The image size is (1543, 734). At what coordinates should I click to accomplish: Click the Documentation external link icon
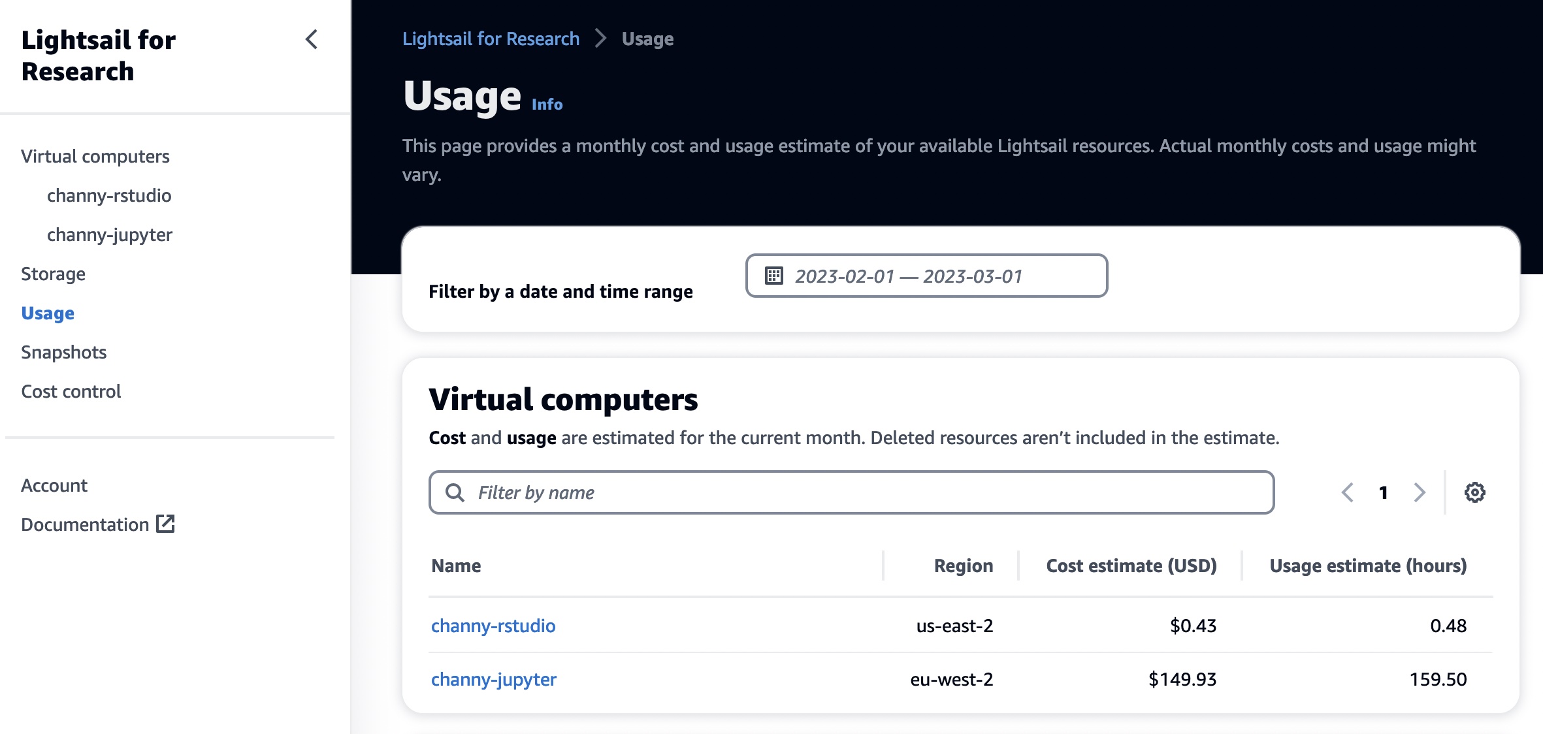(165, 524)
